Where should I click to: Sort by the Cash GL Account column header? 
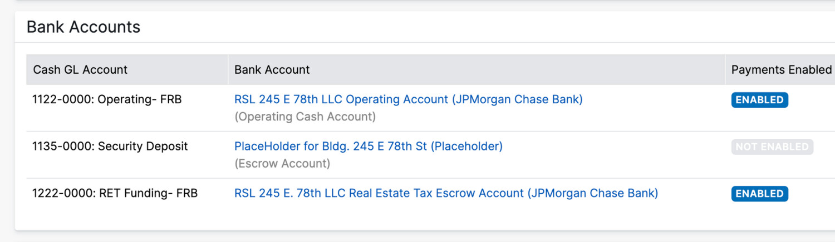tap(80, 70)
